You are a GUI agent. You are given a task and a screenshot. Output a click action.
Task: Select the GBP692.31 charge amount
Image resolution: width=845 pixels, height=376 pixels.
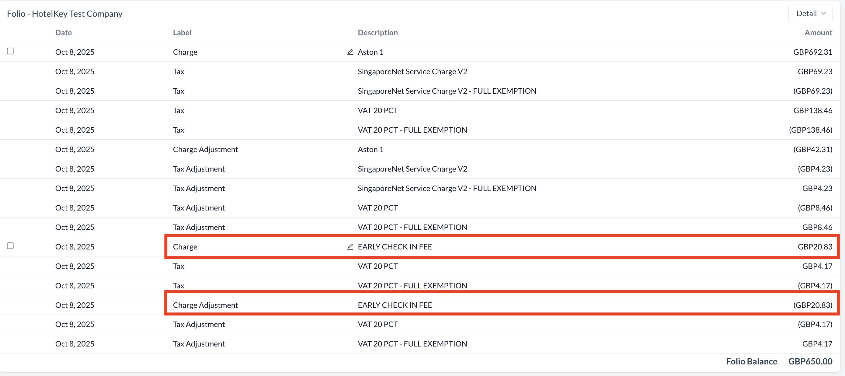coord(812,52)
